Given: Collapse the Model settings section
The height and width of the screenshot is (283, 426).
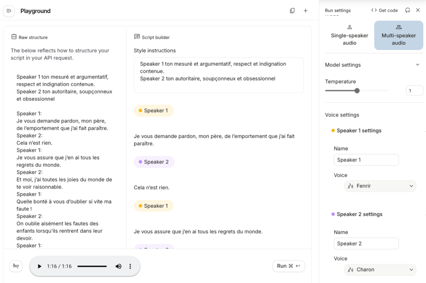Looking at the screenshot, I should click(418, 65).
